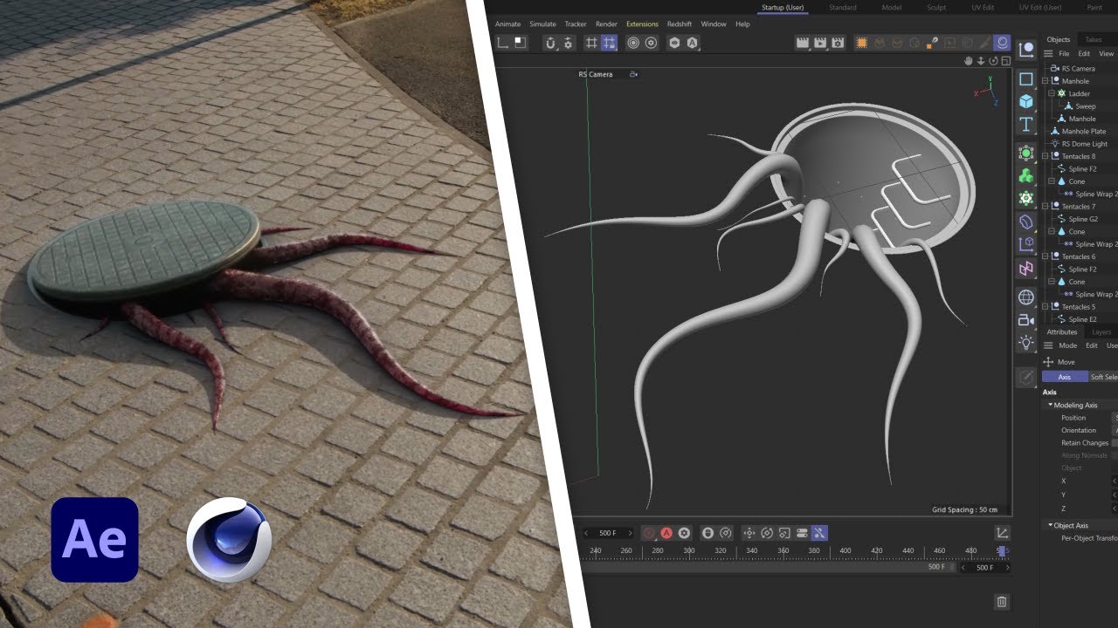Toggle the red autokeying A button
This screenshot has height=628, width=1118.
tap(666, 533)
